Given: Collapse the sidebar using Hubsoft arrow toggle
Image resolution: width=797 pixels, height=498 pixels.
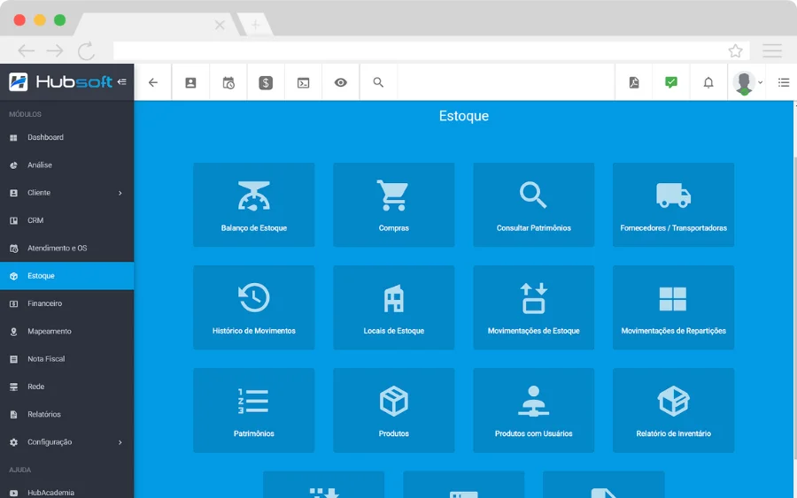Looking at the screenshot, I should click(x=122, y=81).
